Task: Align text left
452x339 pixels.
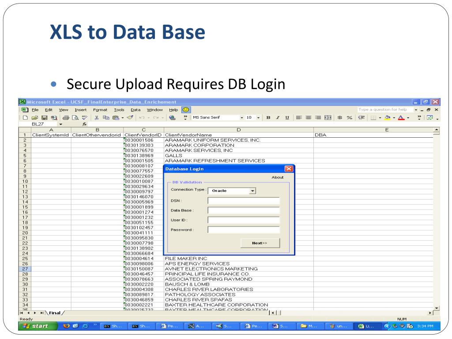Action: pos(299,117)
